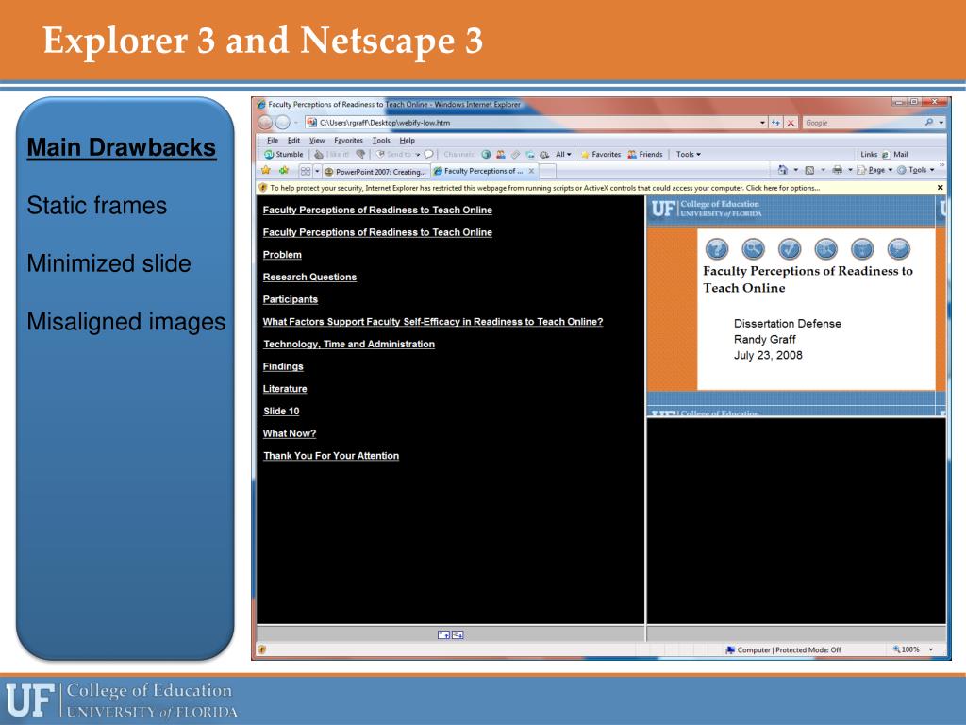The image size is (966, 725).
Task: Open the View menu
Action: [x=317, y=140]
